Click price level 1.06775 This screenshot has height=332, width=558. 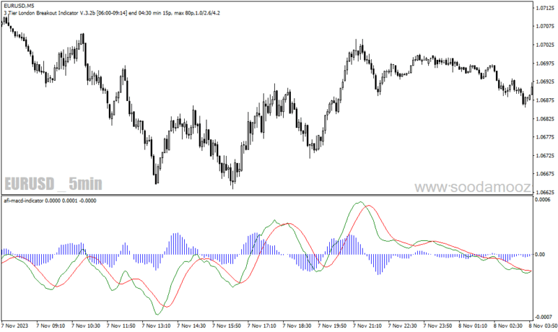[x=545, y=137]
